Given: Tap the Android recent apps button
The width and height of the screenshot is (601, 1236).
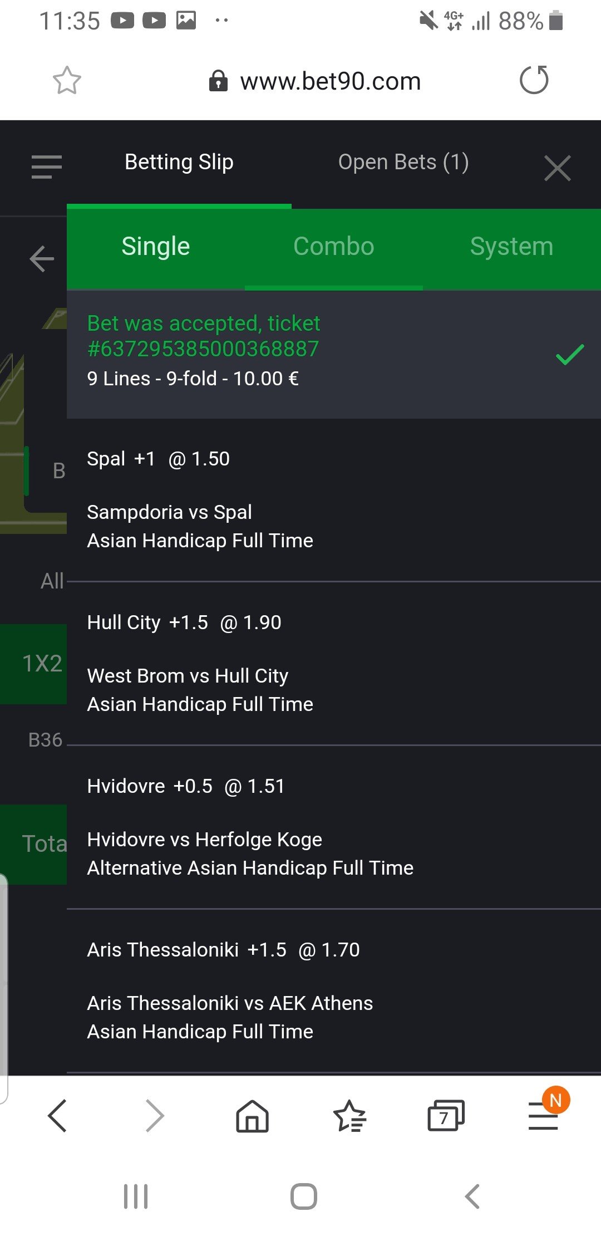Looking at the screenshot, I should [136, 1196].
